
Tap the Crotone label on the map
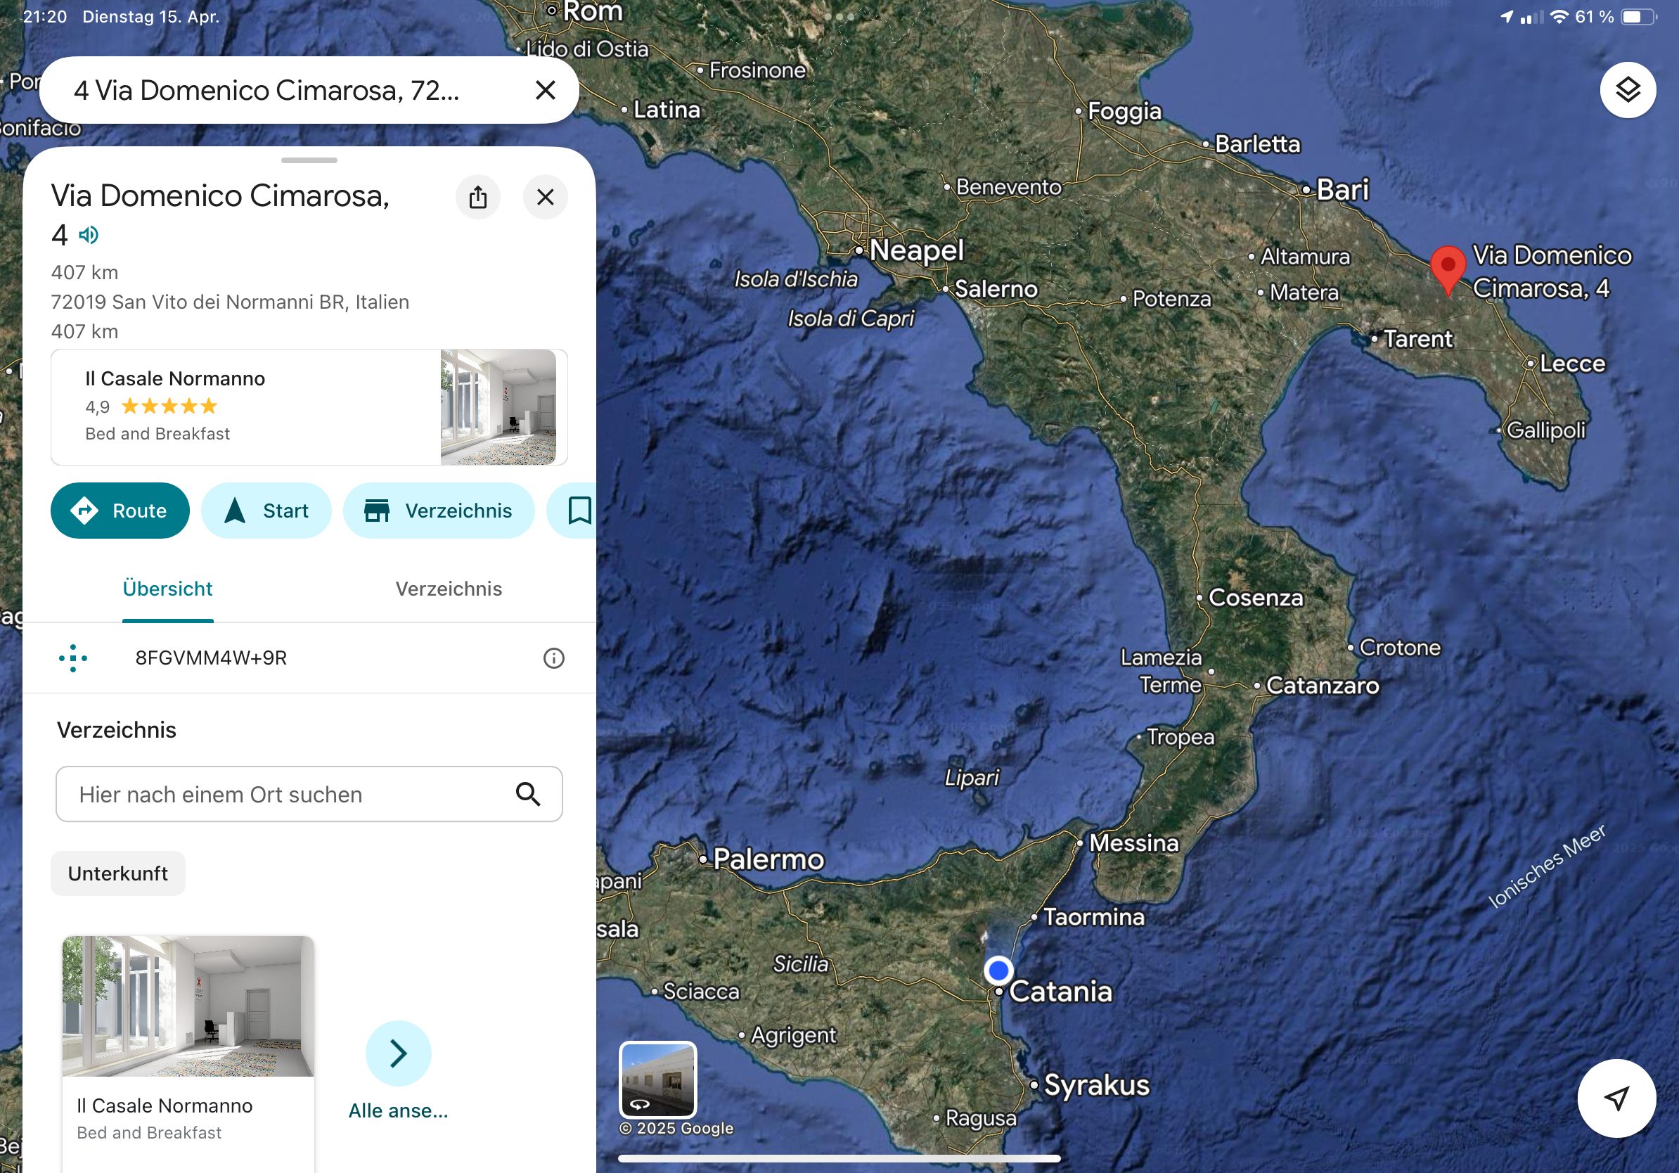click(1400, 647)
